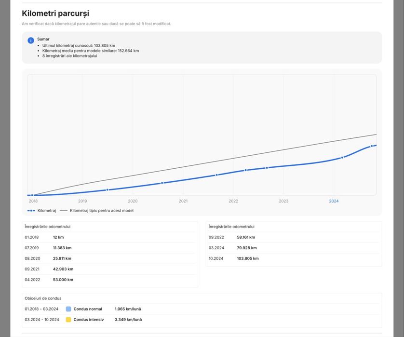Click the 'Kilometri parcurși' heading
404x337 pixels.
pos(55,13)
